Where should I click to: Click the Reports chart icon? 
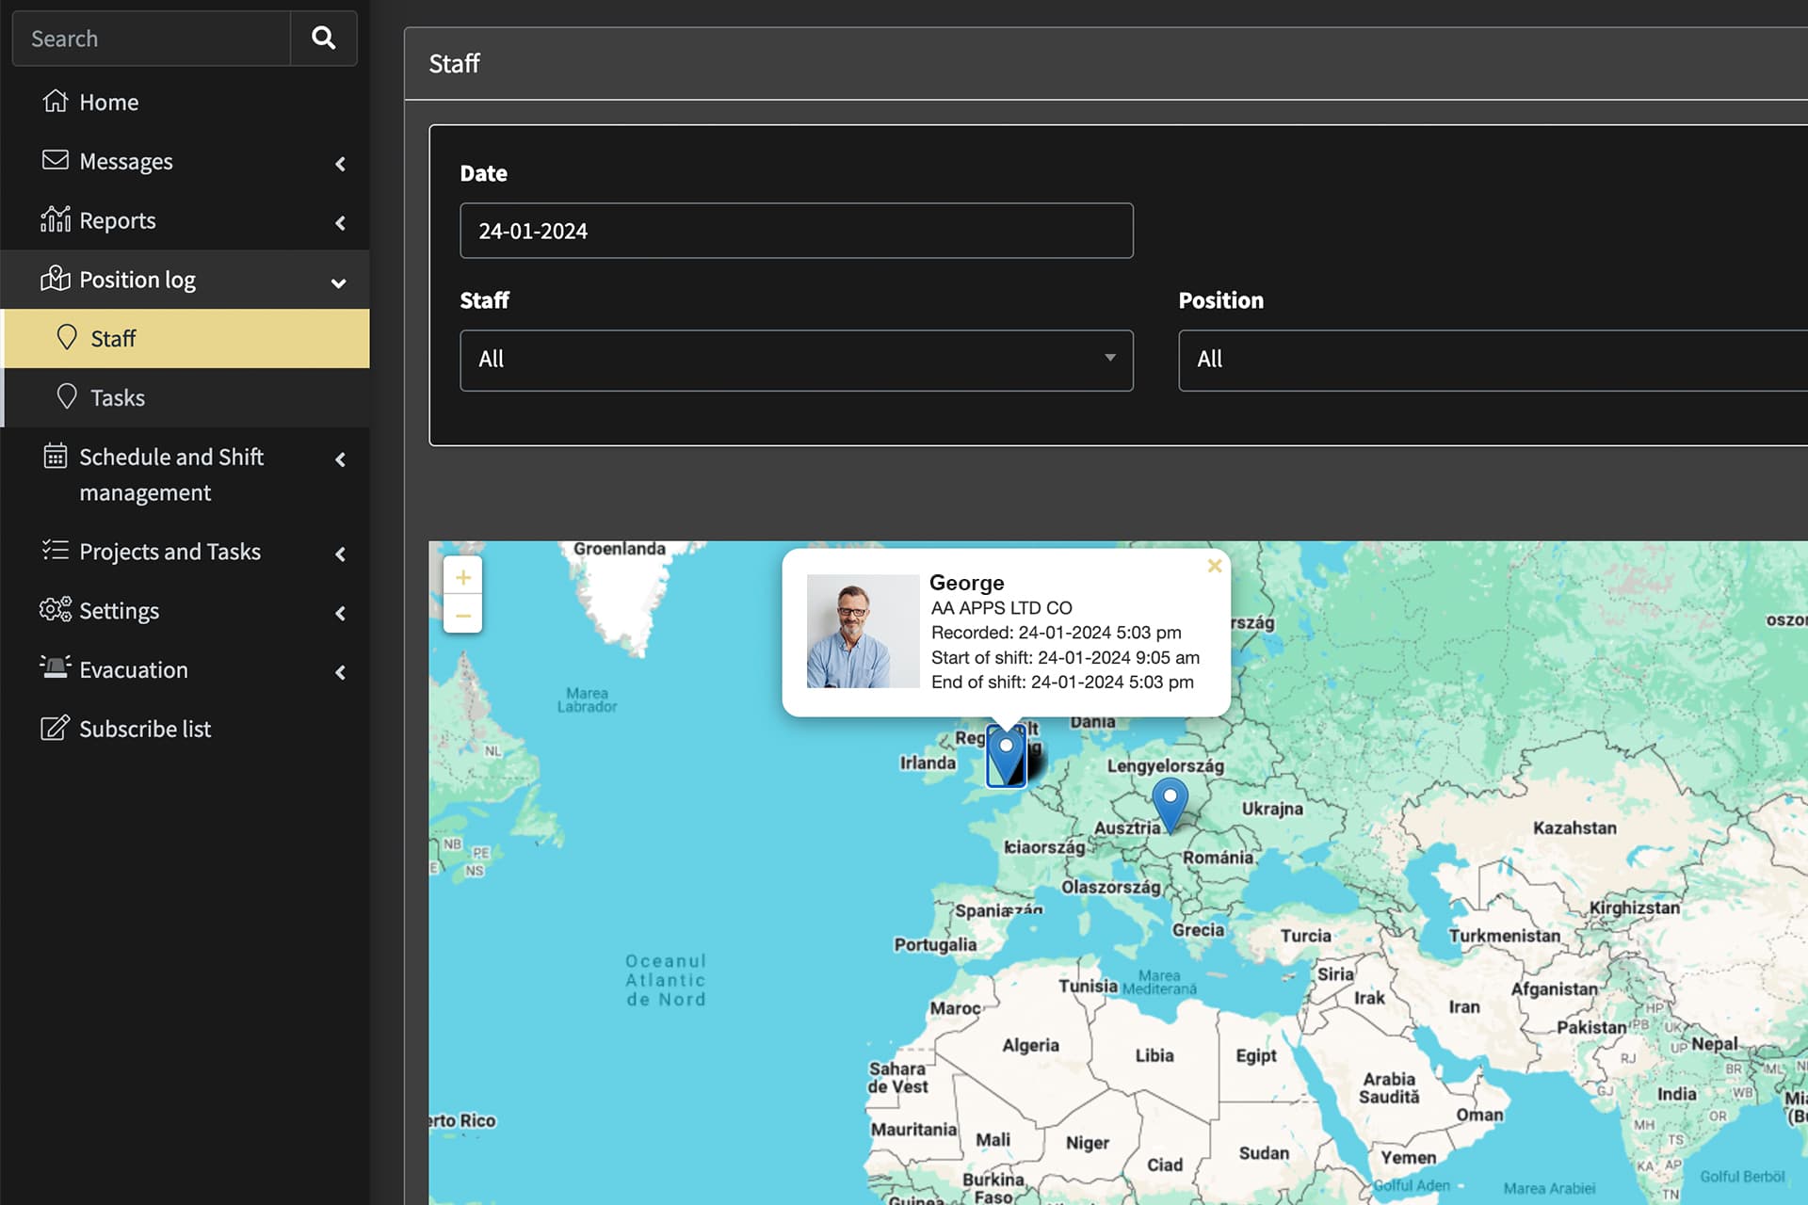click(56, 219)
